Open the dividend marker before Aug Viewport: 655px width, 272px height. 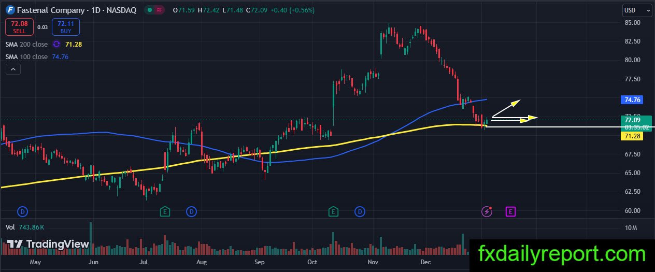(x=191, y=211)
